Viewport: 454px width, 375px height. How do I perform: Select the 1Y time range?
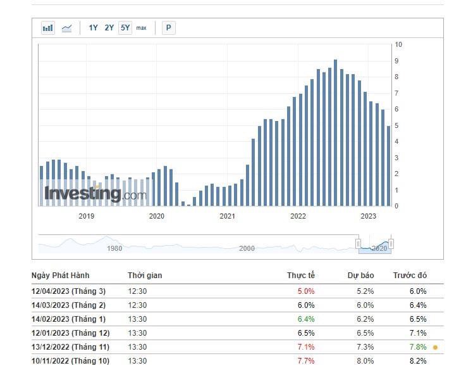tap(93, 28)
